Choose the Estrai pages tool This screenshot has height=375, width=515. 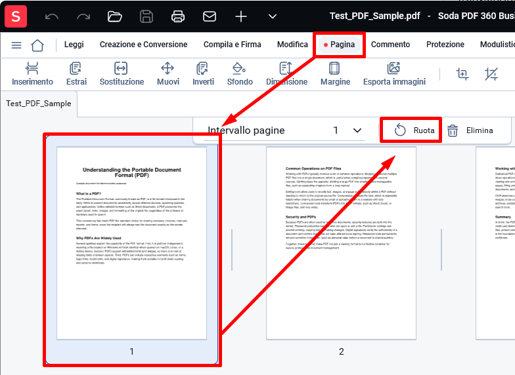tap(76, 74)
